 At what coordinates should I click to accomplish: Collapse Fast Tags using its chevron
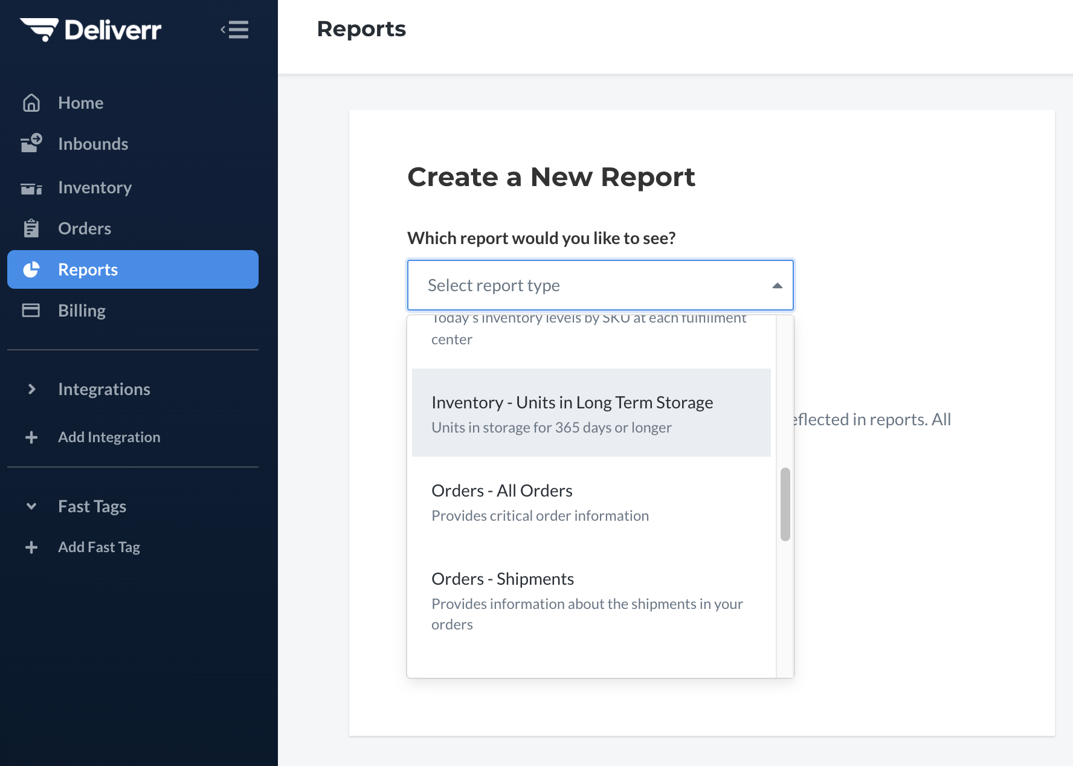tap(31, 506)
